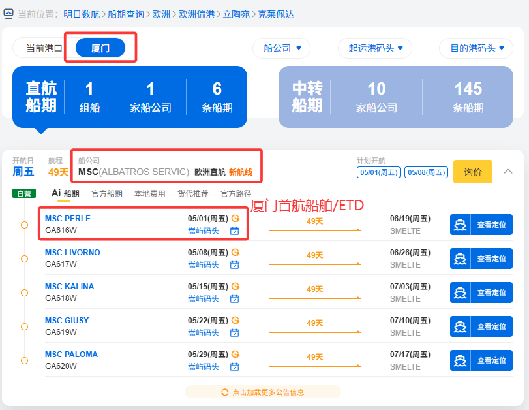Select the 05/08(周五) planned sailing date tag

coord(426,172)
